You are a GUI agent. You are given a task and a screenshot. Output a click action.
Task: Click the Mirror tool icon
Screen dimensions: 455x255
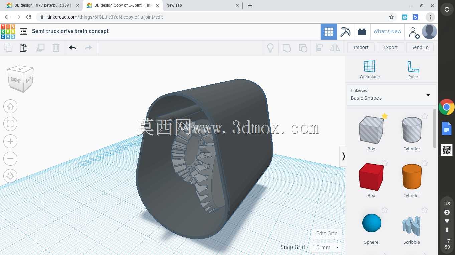pyautogui.click(x=335, y=48)
